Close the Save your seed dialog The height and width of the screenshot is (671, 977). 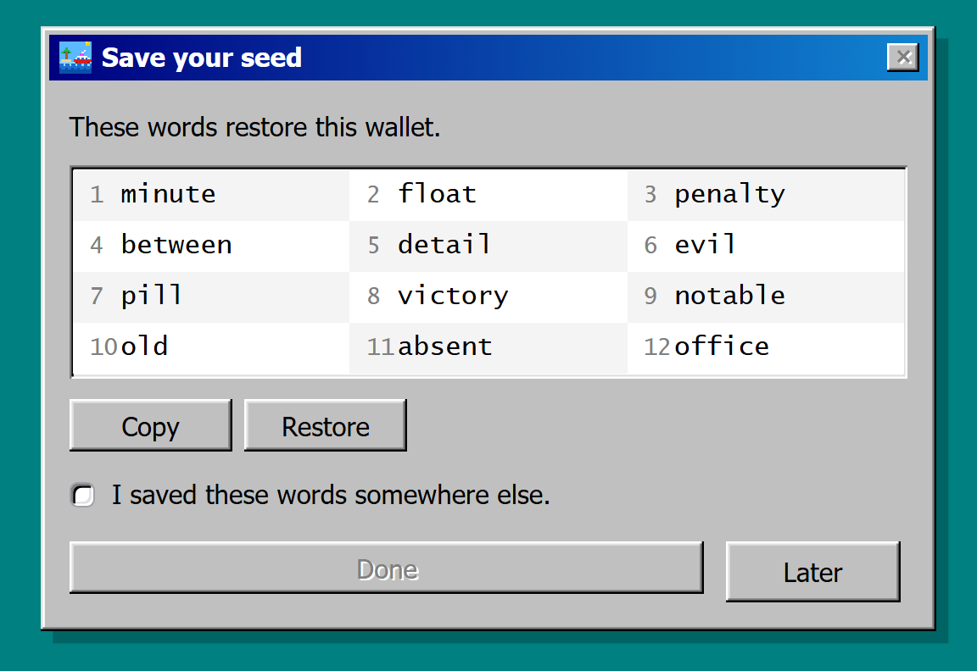[x=903, y=58]
